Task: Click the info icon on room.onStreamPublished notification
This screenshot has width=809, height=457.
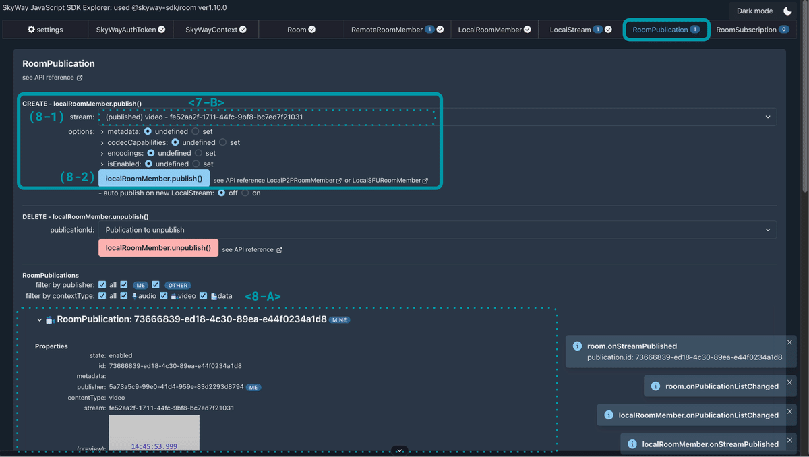Action: 577,346
